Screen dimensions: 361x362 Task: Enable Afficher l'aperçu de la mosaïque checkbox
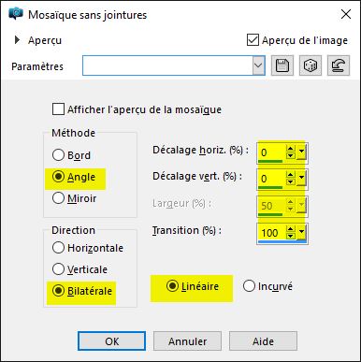(x=58, y=109)
